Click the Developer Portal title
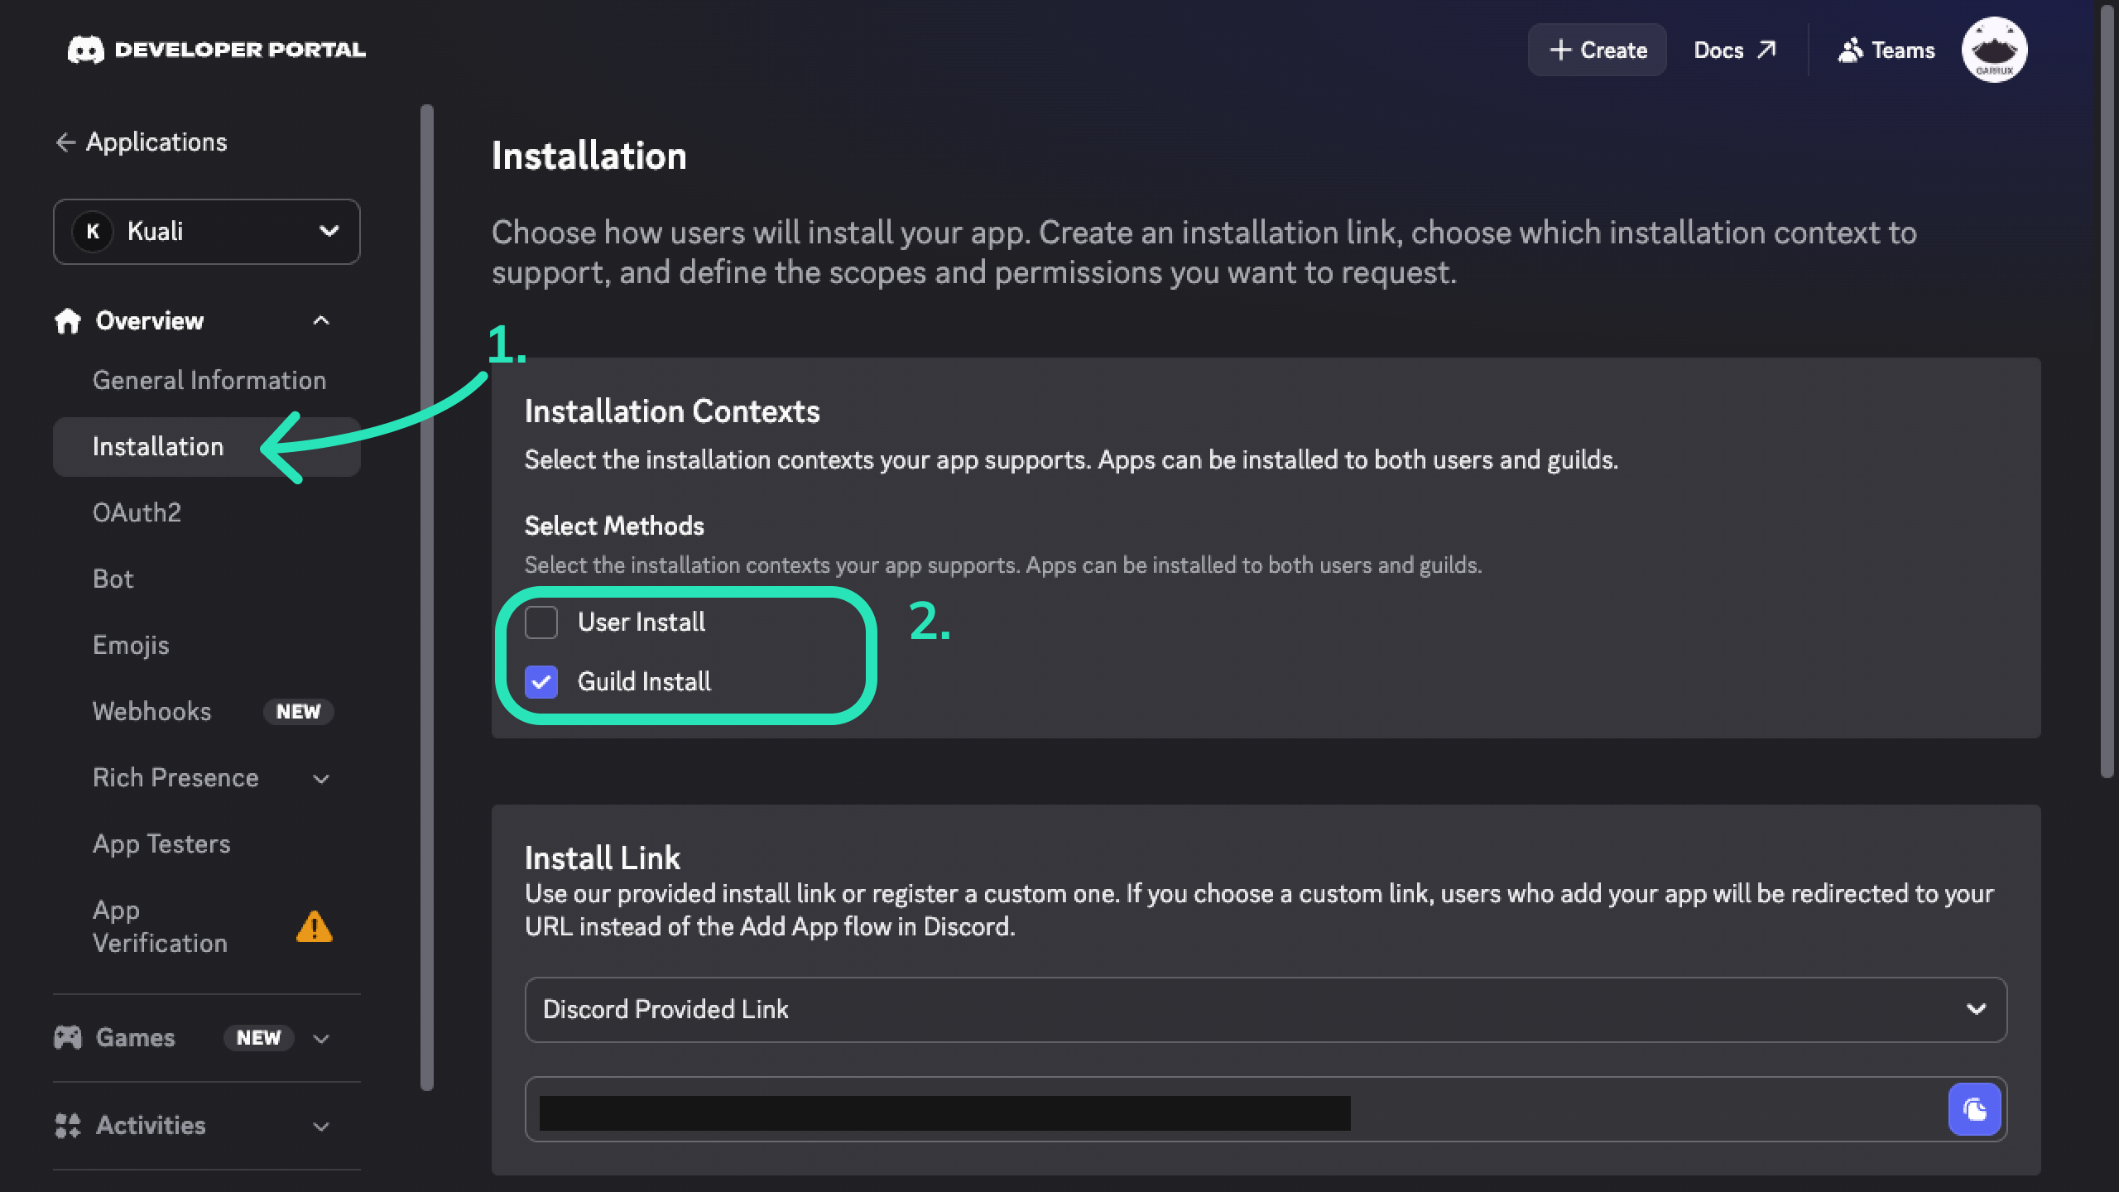The image size is (2119, 1192). tap(240, 50)
